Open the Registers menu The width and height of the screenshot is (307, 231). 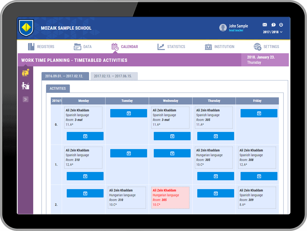41,47
